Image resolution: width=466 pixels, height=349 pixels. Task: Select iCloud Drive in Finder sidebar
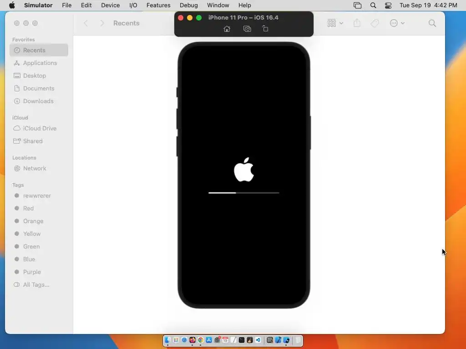39,128
